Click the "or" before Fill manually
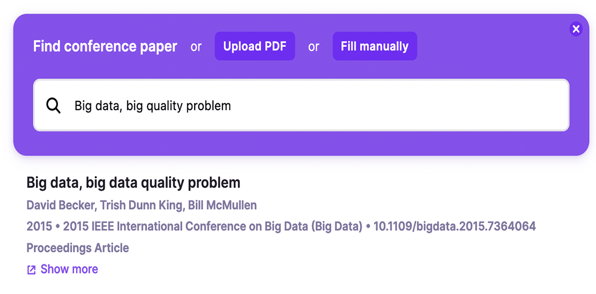Screen dimensions: 596x294 click(313, 47)
